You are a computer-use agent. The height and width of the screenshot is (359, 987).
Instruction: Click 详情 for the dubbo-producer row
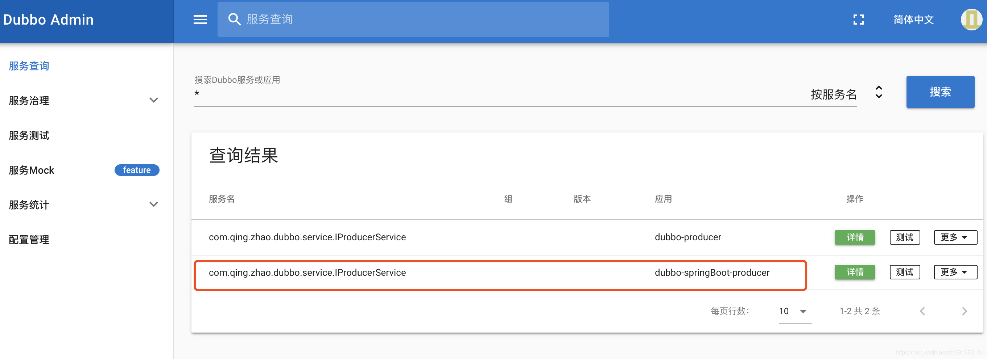tap(854, 237)
